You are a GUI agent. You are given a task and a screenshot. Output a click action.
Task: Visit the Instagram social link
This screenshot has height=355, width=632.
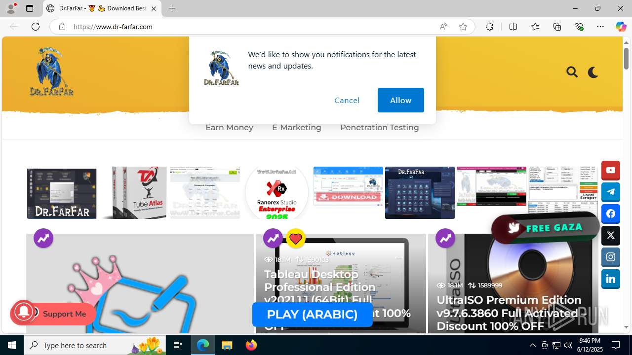pyautogui.click(x=611, y=257)
